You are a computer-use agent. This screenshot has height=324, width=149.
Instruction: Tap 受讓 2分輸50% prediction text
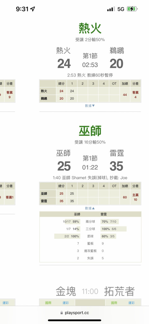click(90, 40)
